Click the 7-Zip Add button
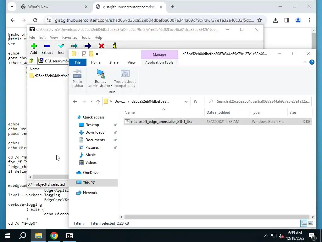 coord(34,49)
